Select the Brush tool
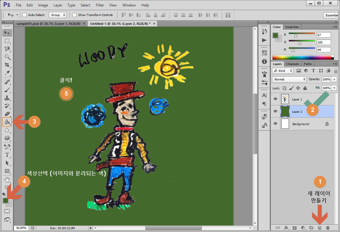 (x=7, y=90)
